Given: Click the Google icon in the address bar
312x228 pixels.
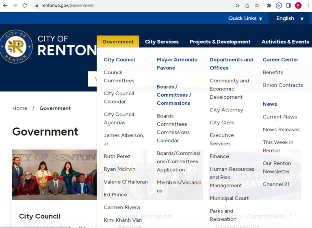Looking at the screenshot, I should pyautogui.click(x=237, y=6).
